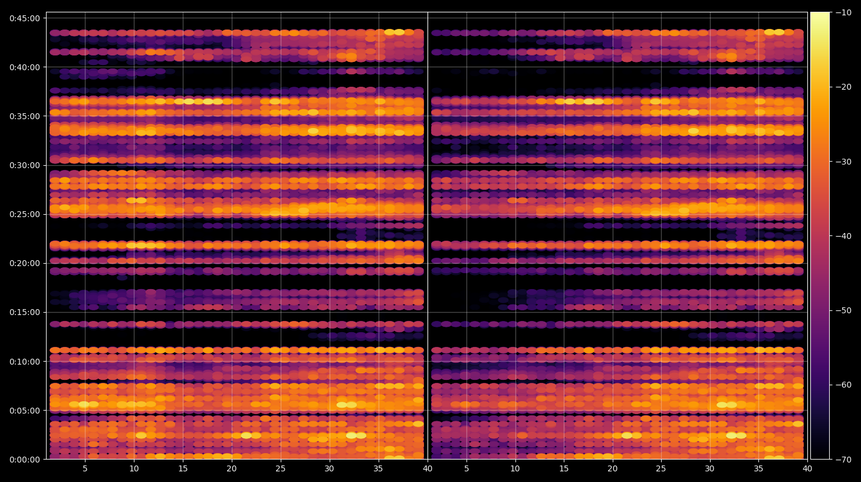This screenshot has height=482, width=861.
Task: Click the left plot's x-axis label 35
Action: [378, 469]
